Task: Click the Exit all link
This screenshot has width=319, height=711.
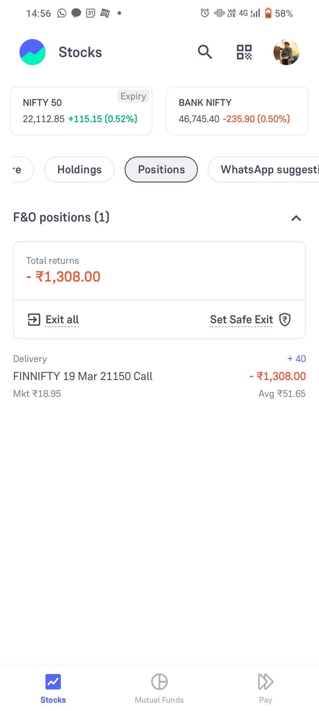Action: [x=62, y=320]
